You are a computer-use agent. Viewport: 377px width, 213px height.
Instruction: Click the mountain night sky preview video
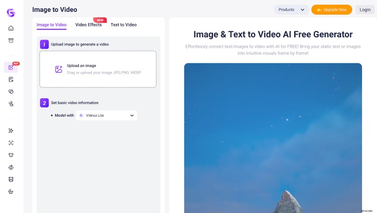273,138
